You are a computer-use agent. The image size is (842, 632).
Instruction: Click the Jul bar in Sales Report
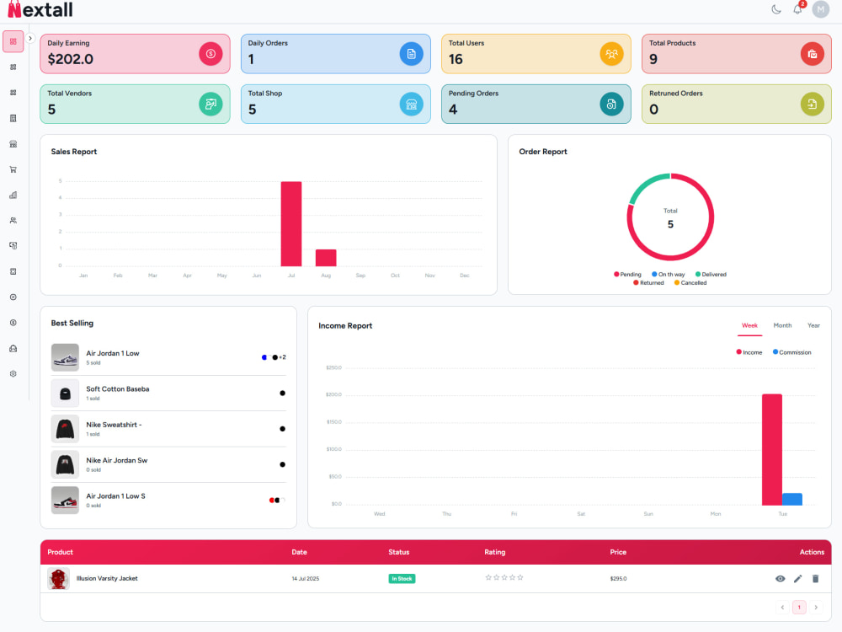[x=291, y=223]
